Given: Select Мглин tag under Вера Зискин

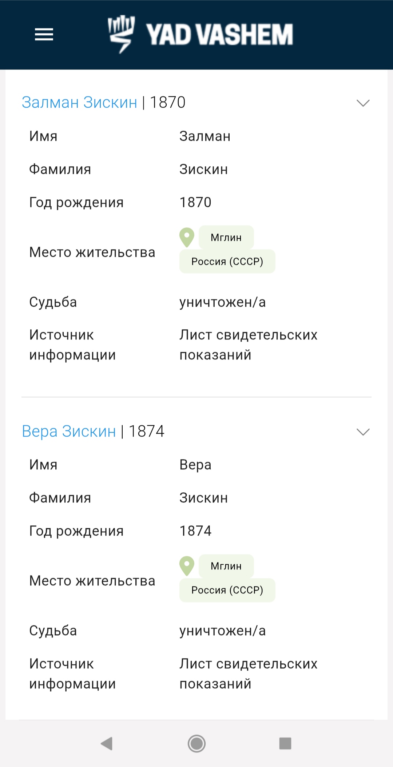Looking at the screenshot, I should (x=226, y=566).
